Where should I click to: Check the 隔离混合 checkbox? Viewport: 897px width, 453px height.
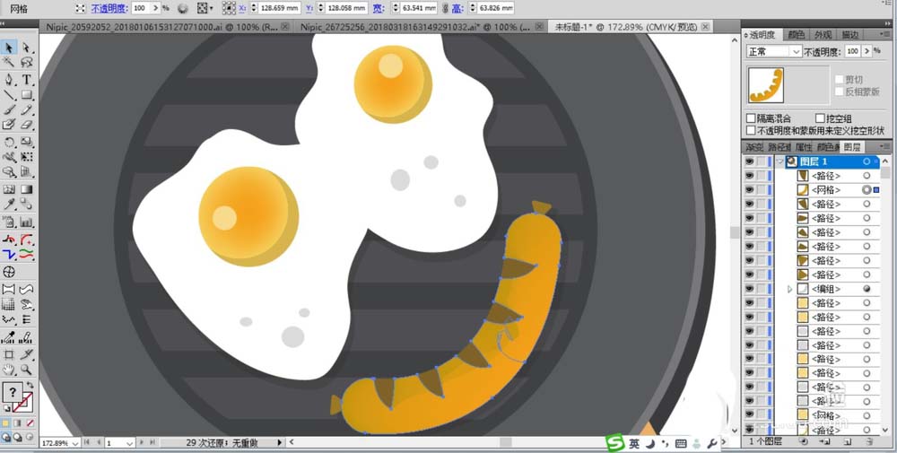point(751,118)
